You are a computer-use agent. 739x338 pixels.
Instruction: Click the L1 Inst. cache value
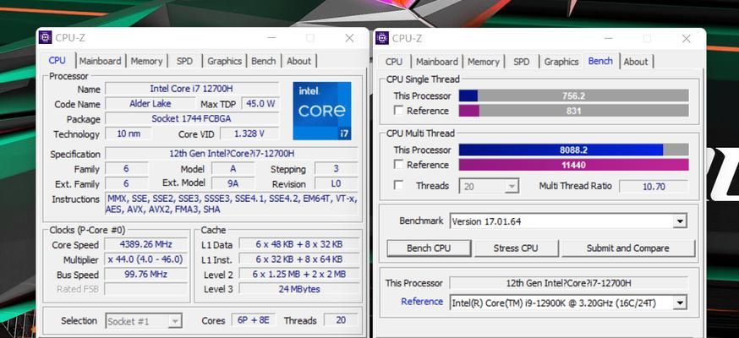[x=299, y=259]
